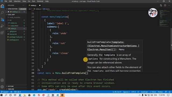Open the notifications bell in status bar
Viewport: 172px width, 97px height.
(170, 92)
